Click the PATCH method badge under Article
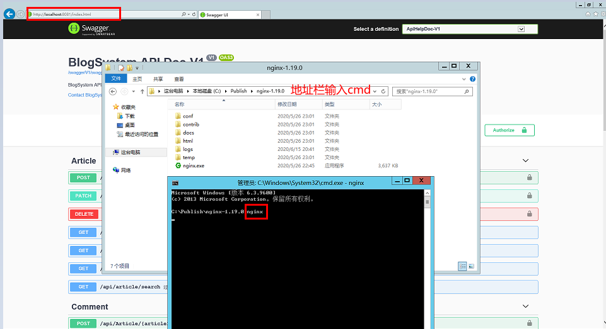606x329 pixels. 83,196
